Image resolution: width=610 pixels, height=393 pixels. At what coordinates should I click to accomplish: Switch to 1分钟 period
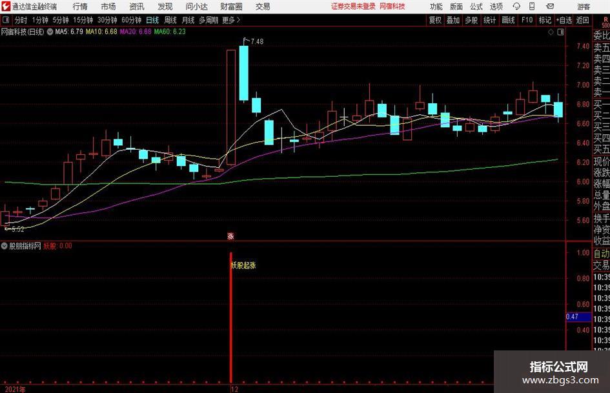click(x=40, y=20)
